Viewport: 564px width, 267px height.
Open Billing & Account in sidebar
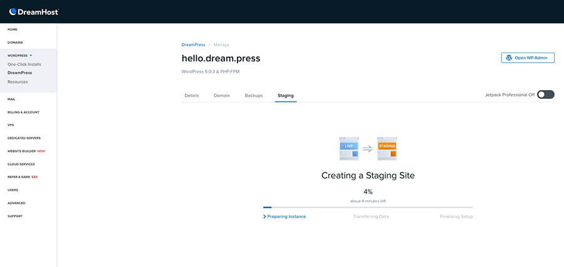tap(23, 112)
